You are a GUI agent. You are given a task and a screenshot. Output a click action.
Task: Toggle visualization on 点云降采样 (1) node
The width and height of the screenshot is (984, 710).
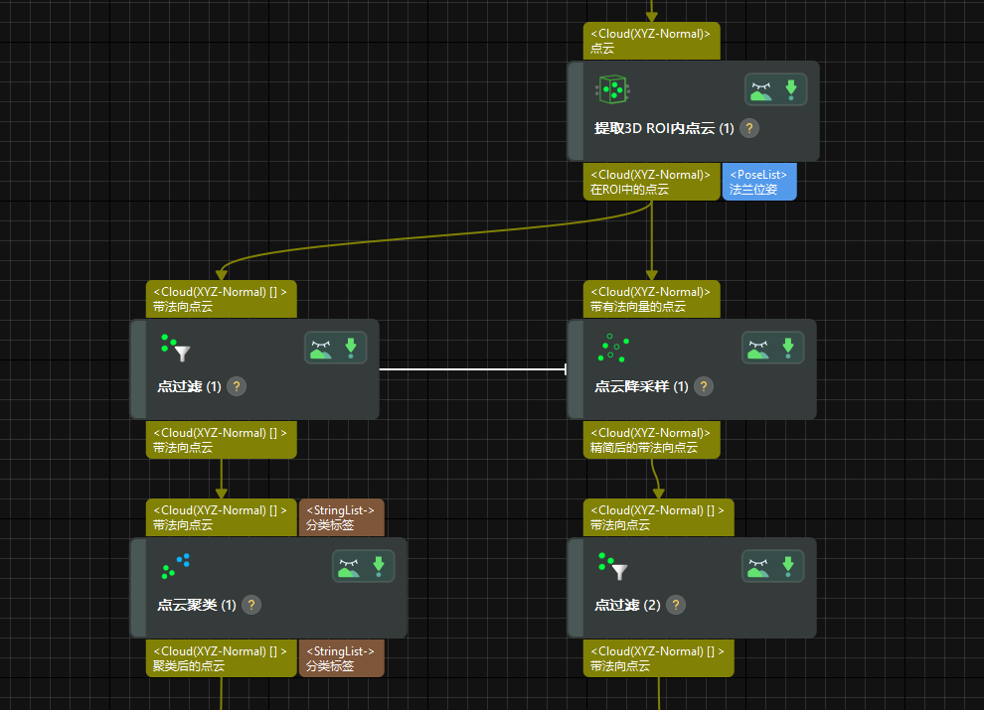pyautogui.click(x=758, y=348)
